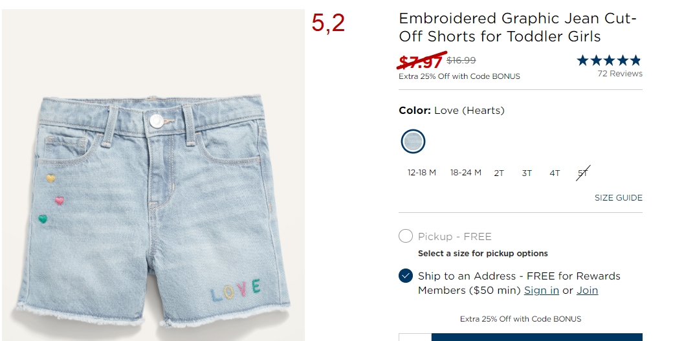
Task: Click the promo text under the price
Action: coord(459,76)
